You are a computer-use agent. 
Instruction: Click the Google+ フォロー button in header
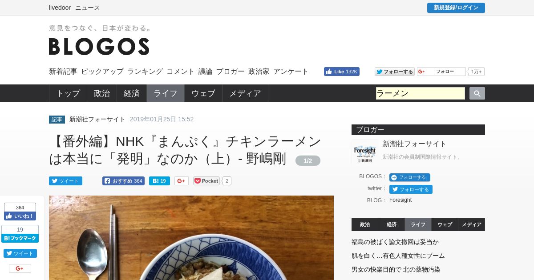pos(441,72)
